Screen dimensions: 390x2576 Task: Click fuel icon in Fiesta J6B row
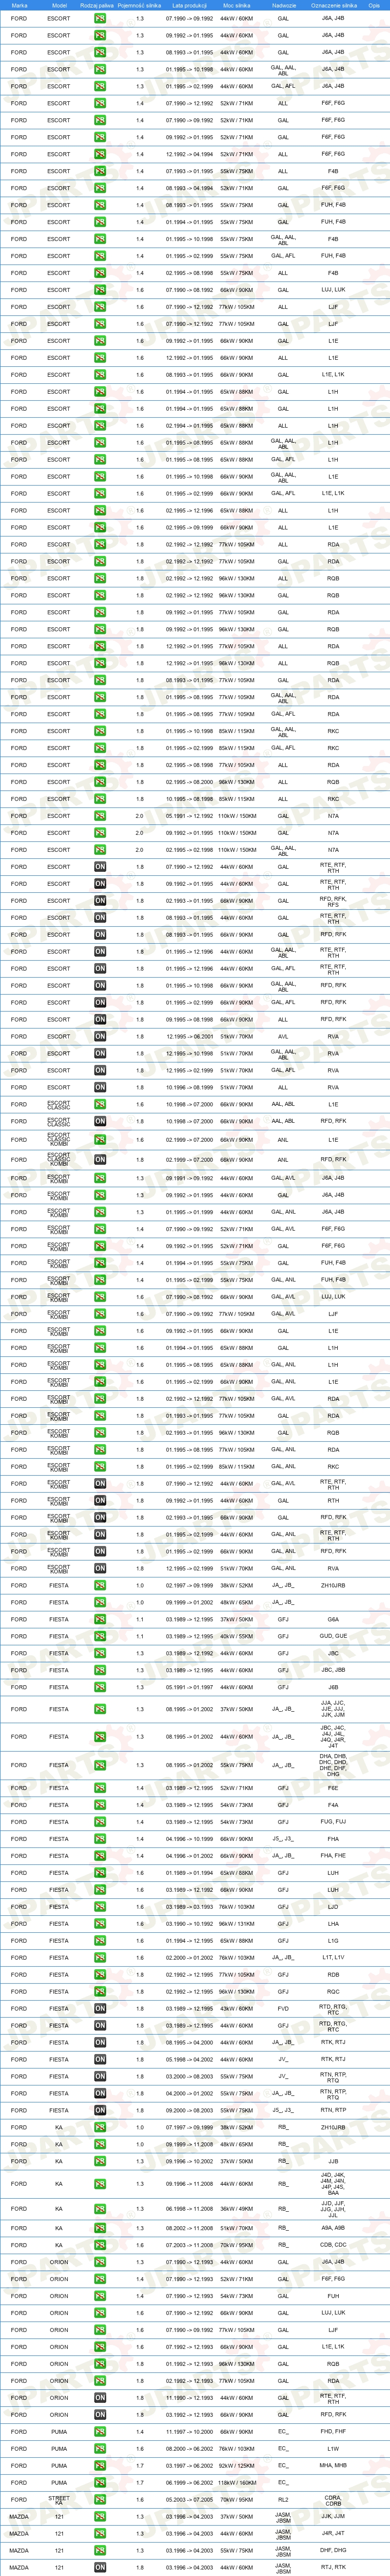tap(100, 1687)
